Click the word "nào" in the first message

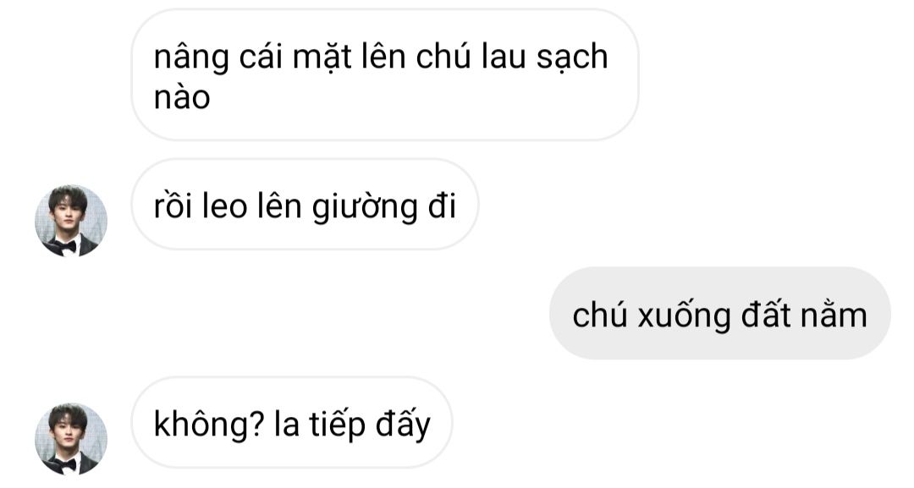click(182, 97)
